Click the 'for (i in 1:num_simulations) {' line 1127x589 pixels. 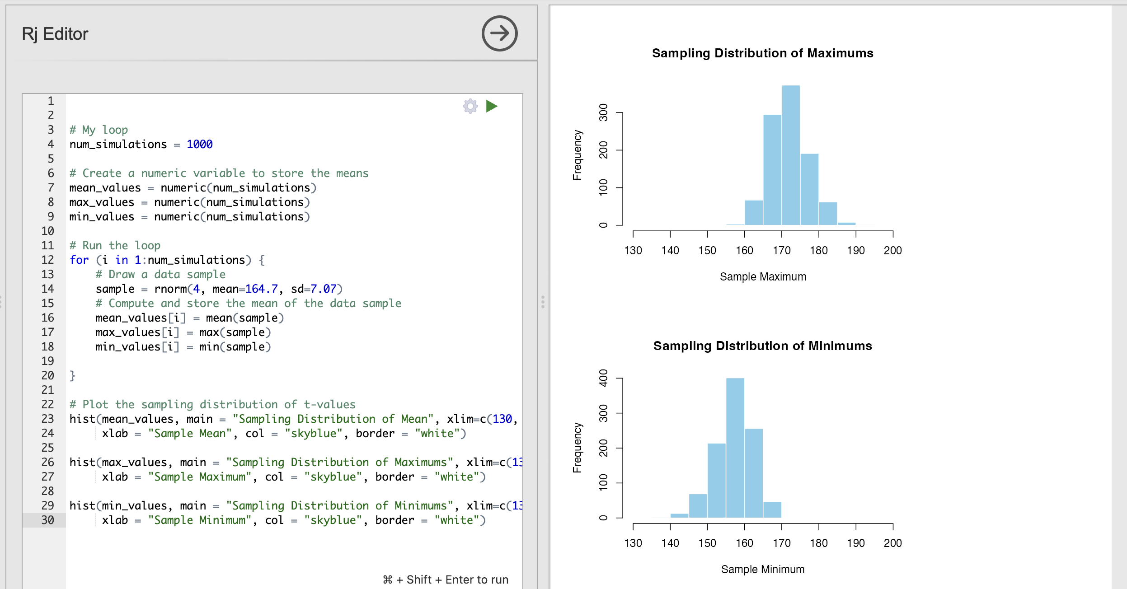point(167,260)
